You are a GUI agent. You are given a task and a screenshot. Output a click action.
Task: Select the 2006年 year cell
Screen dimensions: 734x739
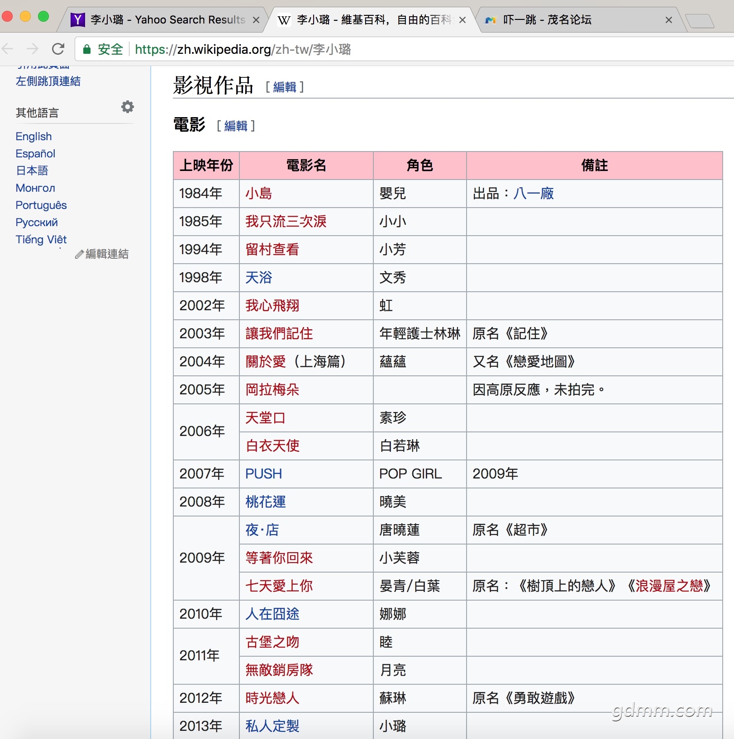click(x=206, y=432)
